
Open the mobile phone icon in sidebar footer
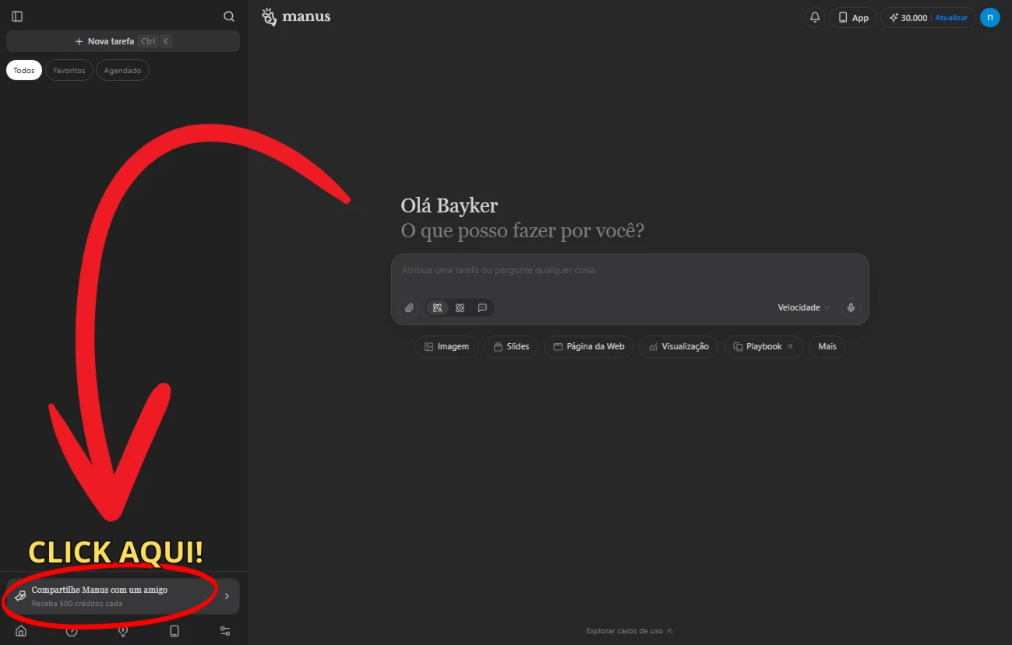pyautogui.click(x=175, y=631)
